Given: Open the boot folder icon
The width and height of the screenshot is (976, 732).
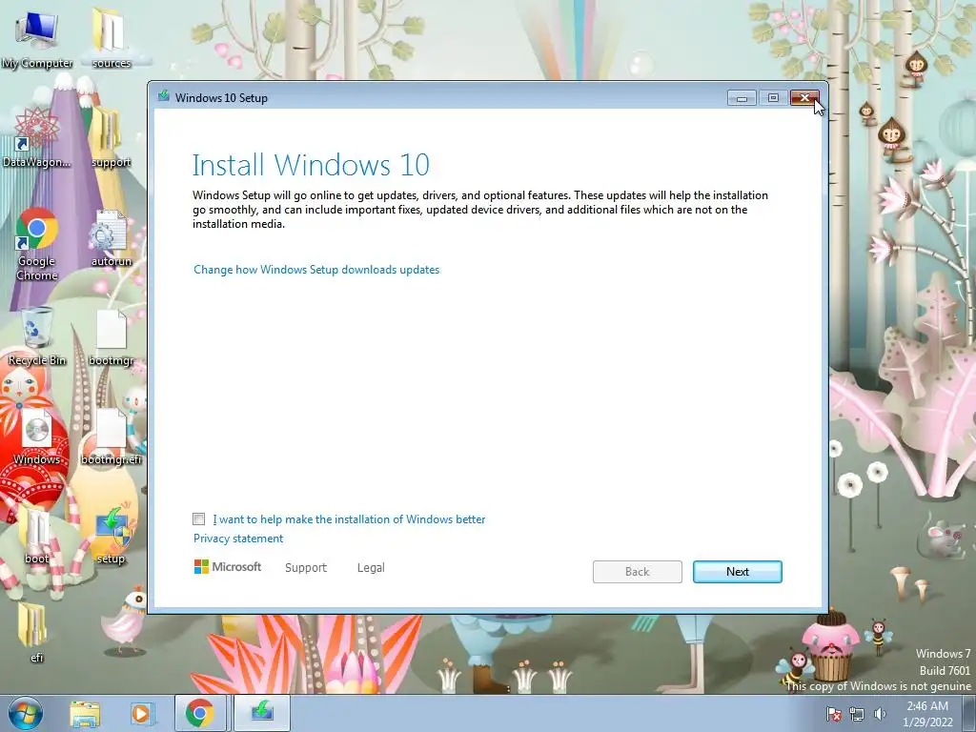Looking at the screenshot, I should coord(36,536).
